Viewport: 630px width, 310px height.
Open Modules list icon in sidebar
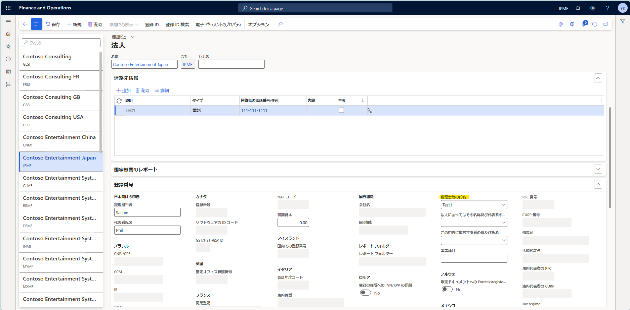click(x=8, y=84)
